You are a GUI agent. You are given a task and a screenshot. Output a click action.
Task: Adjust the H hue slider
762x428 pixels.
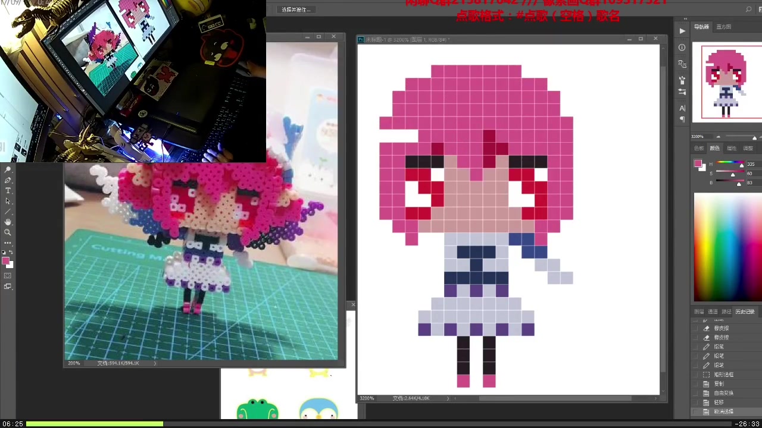(x=730, y=163)
